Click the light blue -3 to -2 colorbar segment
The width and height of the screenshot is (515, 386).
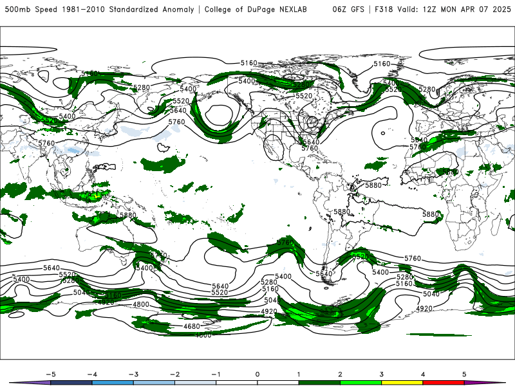point(154,383)
